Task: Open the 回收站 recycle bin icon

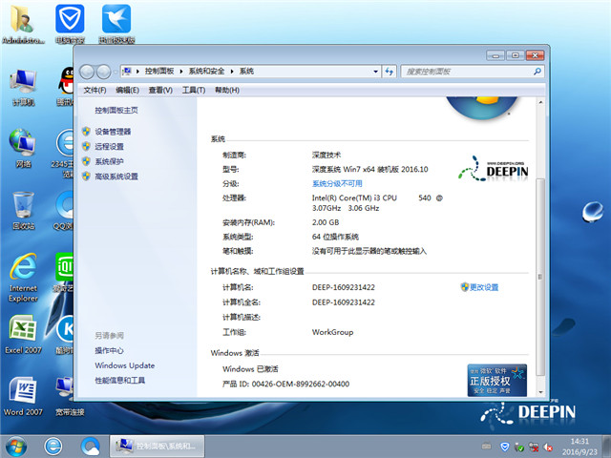Action: [x=23, y=210]
